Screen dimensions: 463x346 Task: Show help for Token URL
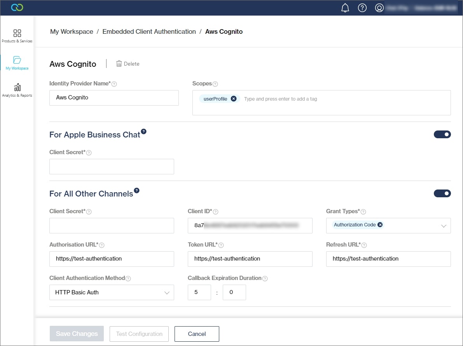point(221,245)
